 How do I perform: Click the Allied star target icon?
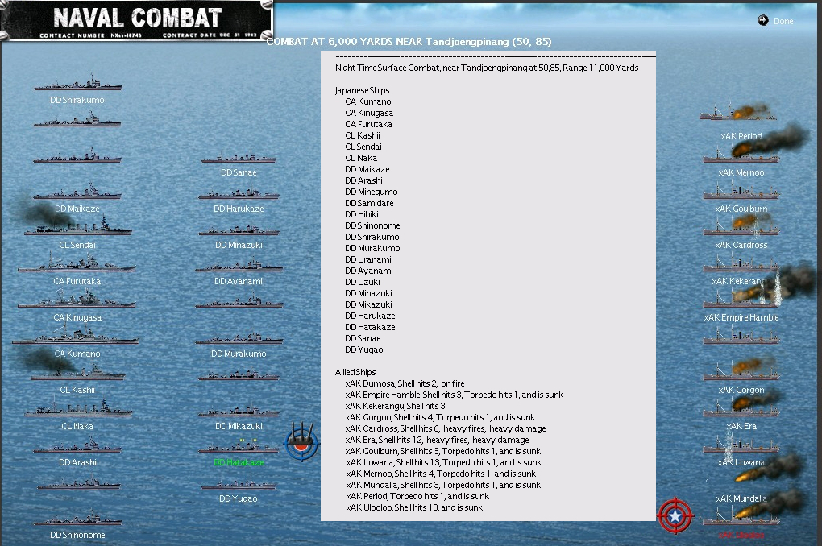675,515
